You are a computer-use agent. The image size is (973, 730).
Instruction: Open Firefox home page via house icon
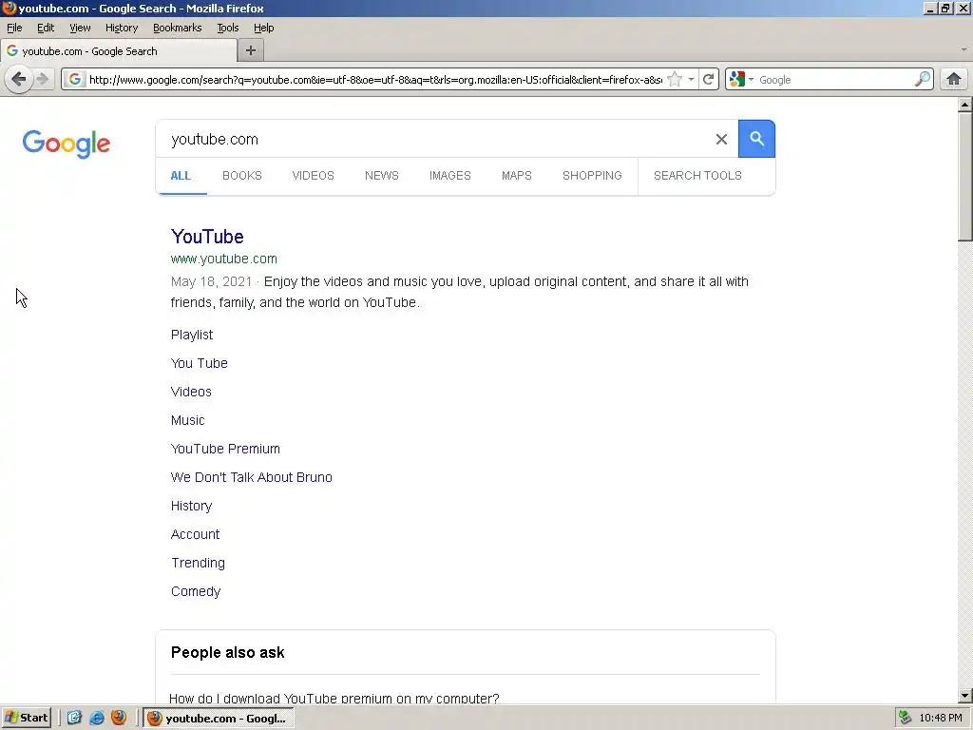(954, 80)
